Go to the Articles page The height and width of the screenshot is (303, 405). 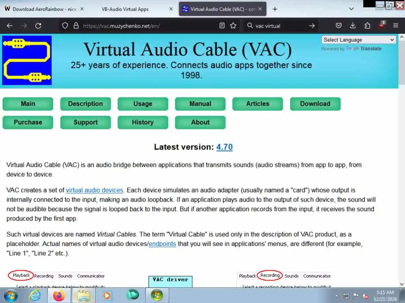[x=257, y=104]
